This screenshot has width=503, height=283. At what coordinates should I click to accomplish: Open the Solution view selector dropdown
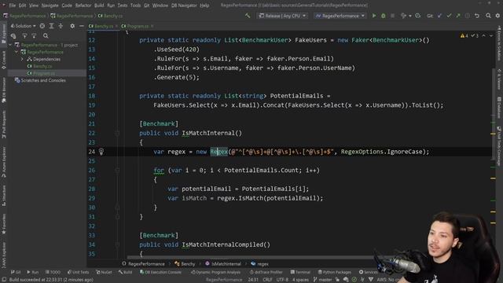[24, 26]
